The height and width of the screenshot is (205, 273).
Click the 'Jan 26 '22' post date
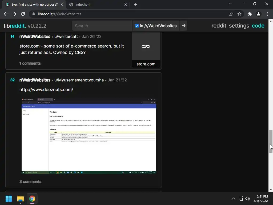point(92,37)
